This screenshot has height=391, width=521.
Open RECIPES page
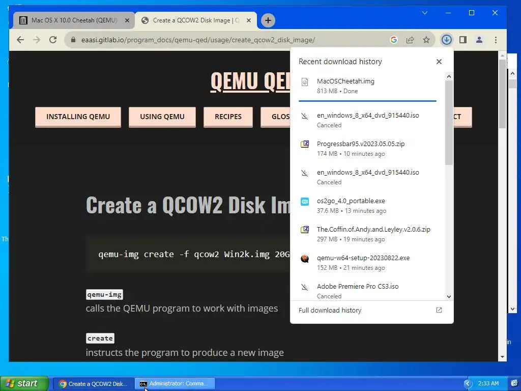click(x=228, y=117)
